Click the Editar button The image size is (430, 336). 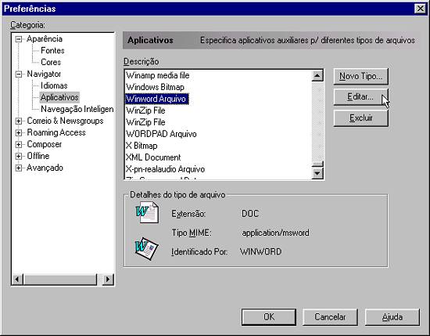click(x=361, y=97)
